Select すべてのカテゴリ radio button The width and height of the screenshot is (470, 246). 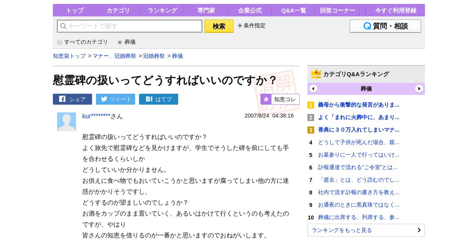coord(60,42)
